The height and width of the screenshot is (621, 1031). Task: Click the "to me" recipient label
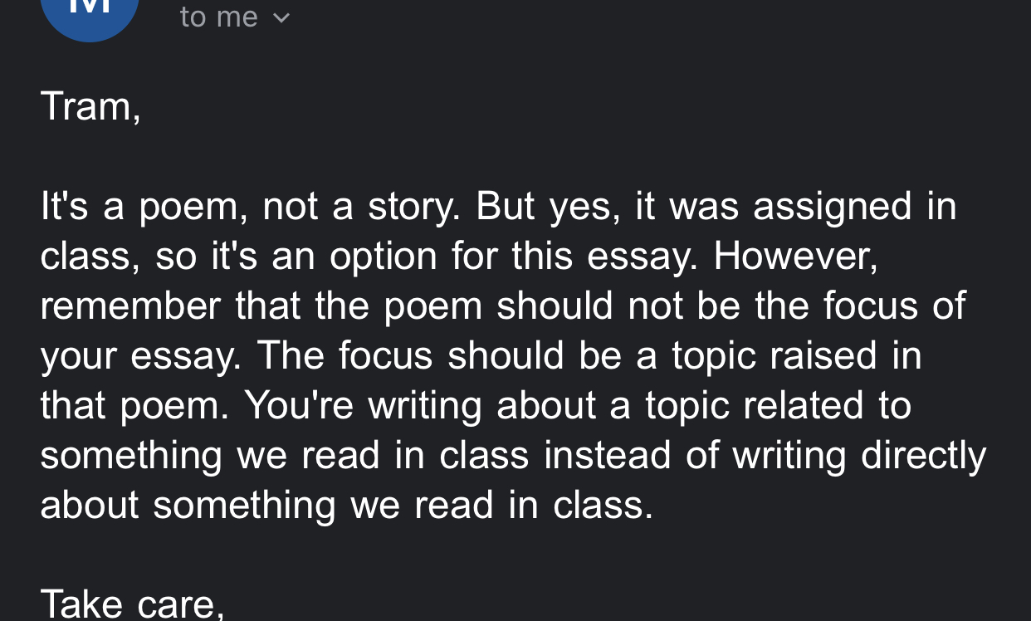219,17
